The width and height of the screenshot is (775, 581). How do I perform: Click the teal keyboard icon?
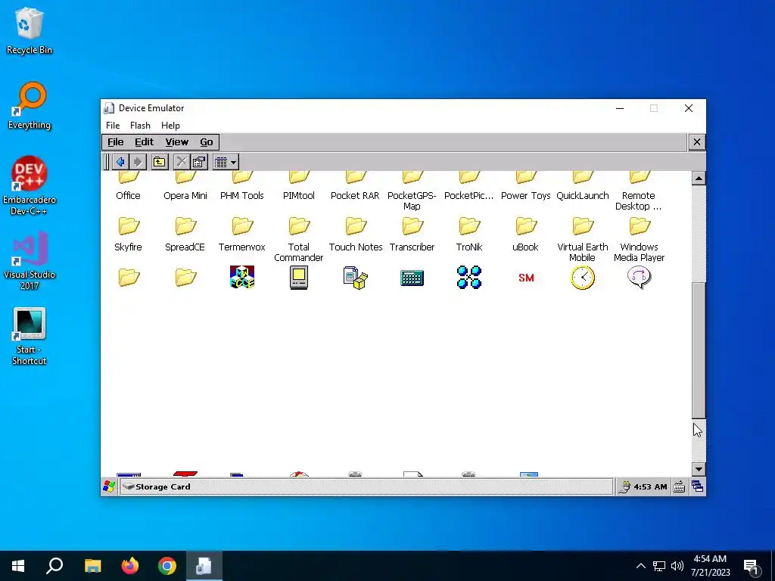412,278
